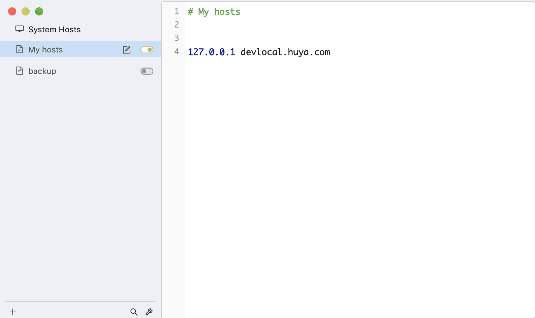Select System Hosts in the sidebar

click(x=54, y=30)
